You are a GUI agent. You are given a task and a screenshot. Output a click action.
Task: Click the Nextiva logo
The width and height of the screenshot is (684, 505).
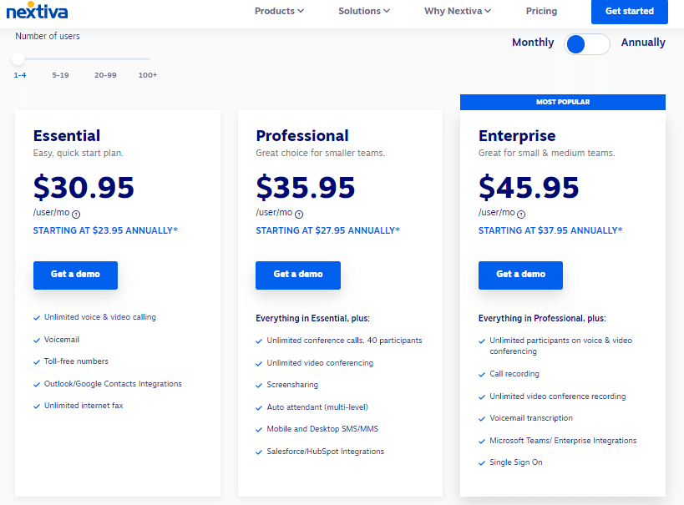pos(36,13)
